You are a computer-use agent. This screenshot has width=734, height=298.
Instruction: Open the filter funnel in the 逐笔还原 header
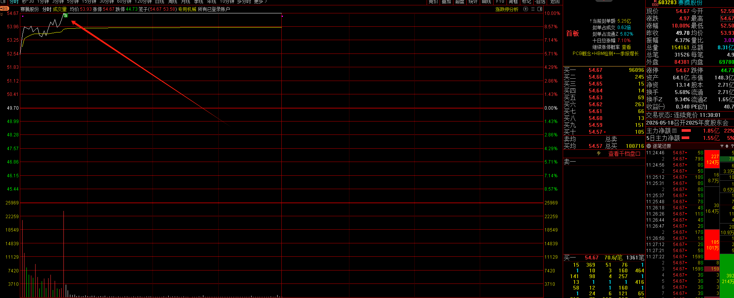pos(722,146)
